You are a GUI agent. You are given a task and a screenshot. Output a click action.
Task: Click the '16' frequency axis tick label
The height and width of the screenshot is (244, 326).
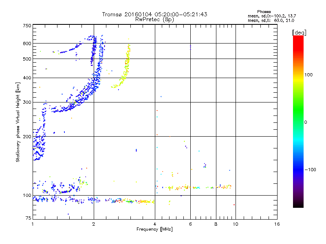[x=277, y=224]
